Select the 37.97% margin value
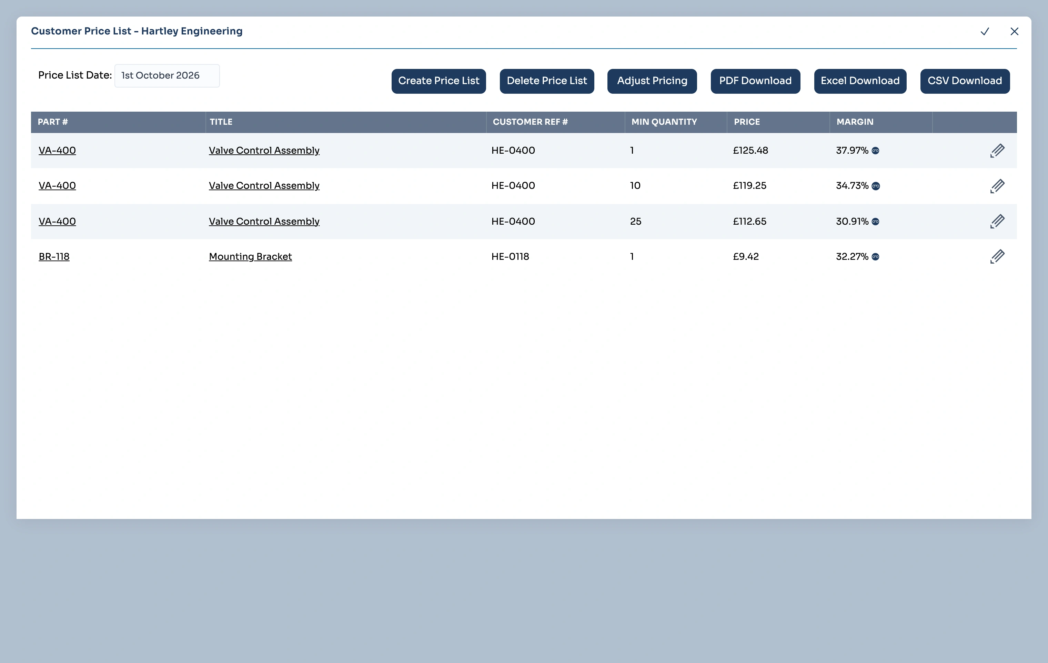 click(852, 151)
